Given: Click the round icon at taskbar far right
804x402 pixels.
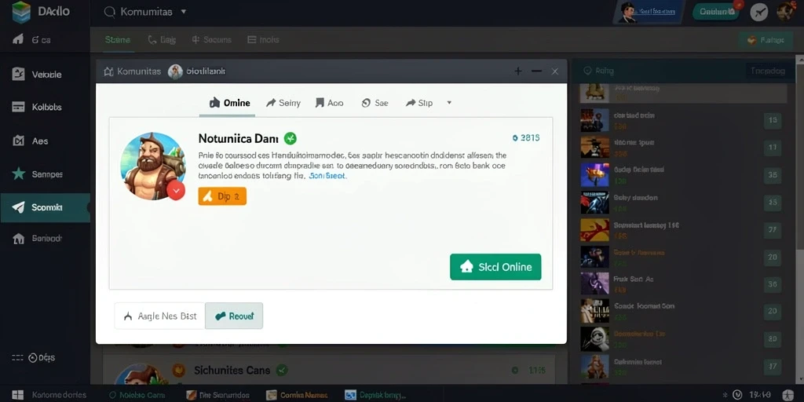Looking at the screenshot, I should (789, 394).
